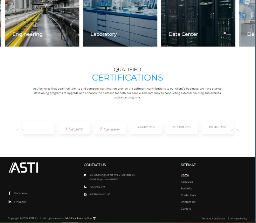Open the Engineering portfolio image
This screenshot has width=256, height=223.
coord(42,23)
